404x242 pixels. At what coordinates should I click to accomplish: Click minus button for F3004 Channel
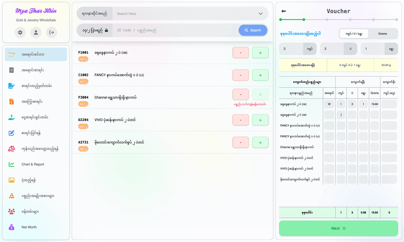pos(241,95)
